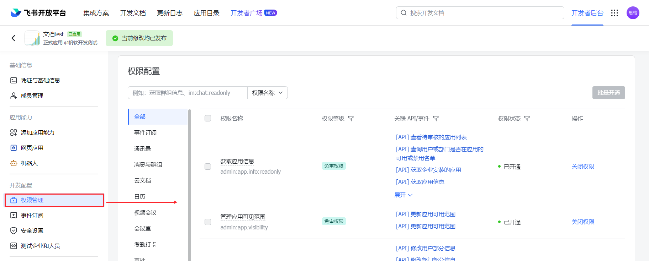
Task: Click the purple user avatar
Action: tap(633, 13)
